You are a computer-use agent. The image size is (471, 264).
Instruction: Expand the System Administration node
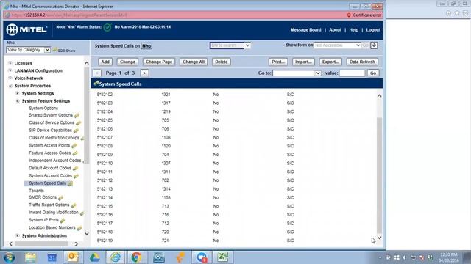(x=18, y=235)
